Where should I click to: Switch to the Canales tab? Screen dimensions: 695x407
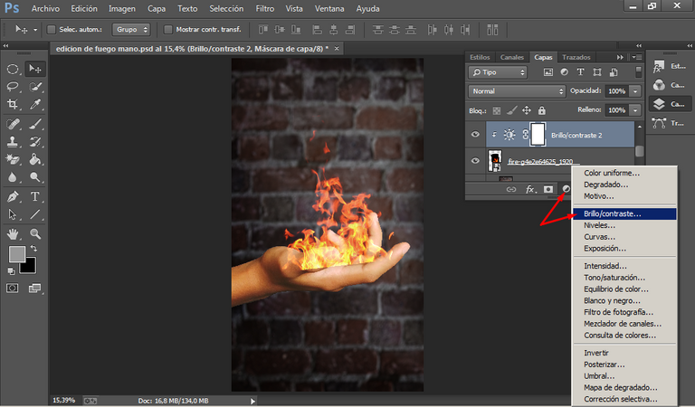pos(512,57)
